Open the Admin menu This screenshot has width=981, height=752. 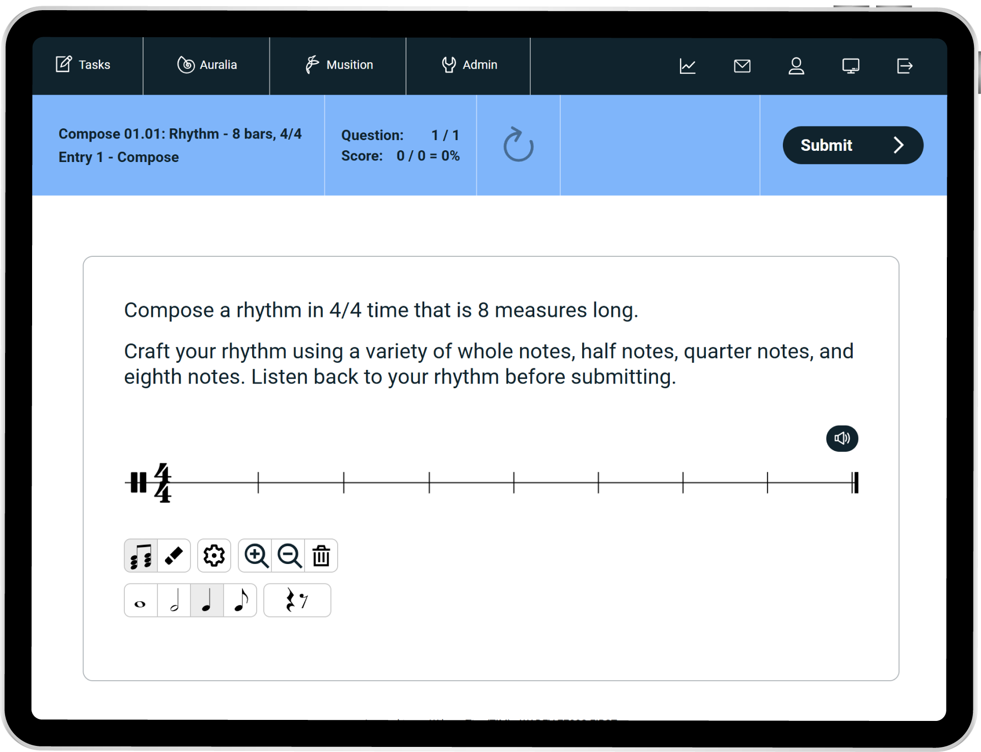coord(469,65)
